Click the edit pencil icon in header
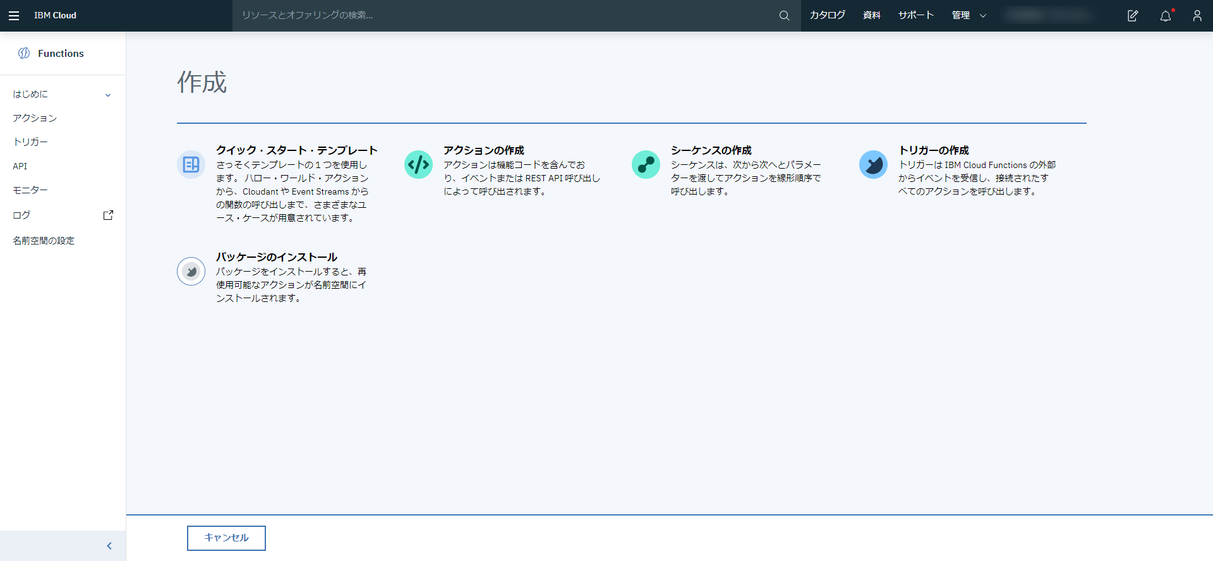The width and height of the screenshot is (1213, 561). click(1133, 16)
